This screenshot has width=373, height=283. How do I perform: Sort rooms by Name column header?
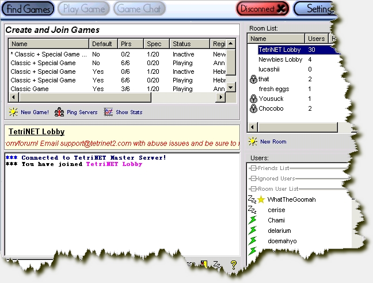point(276,39)
